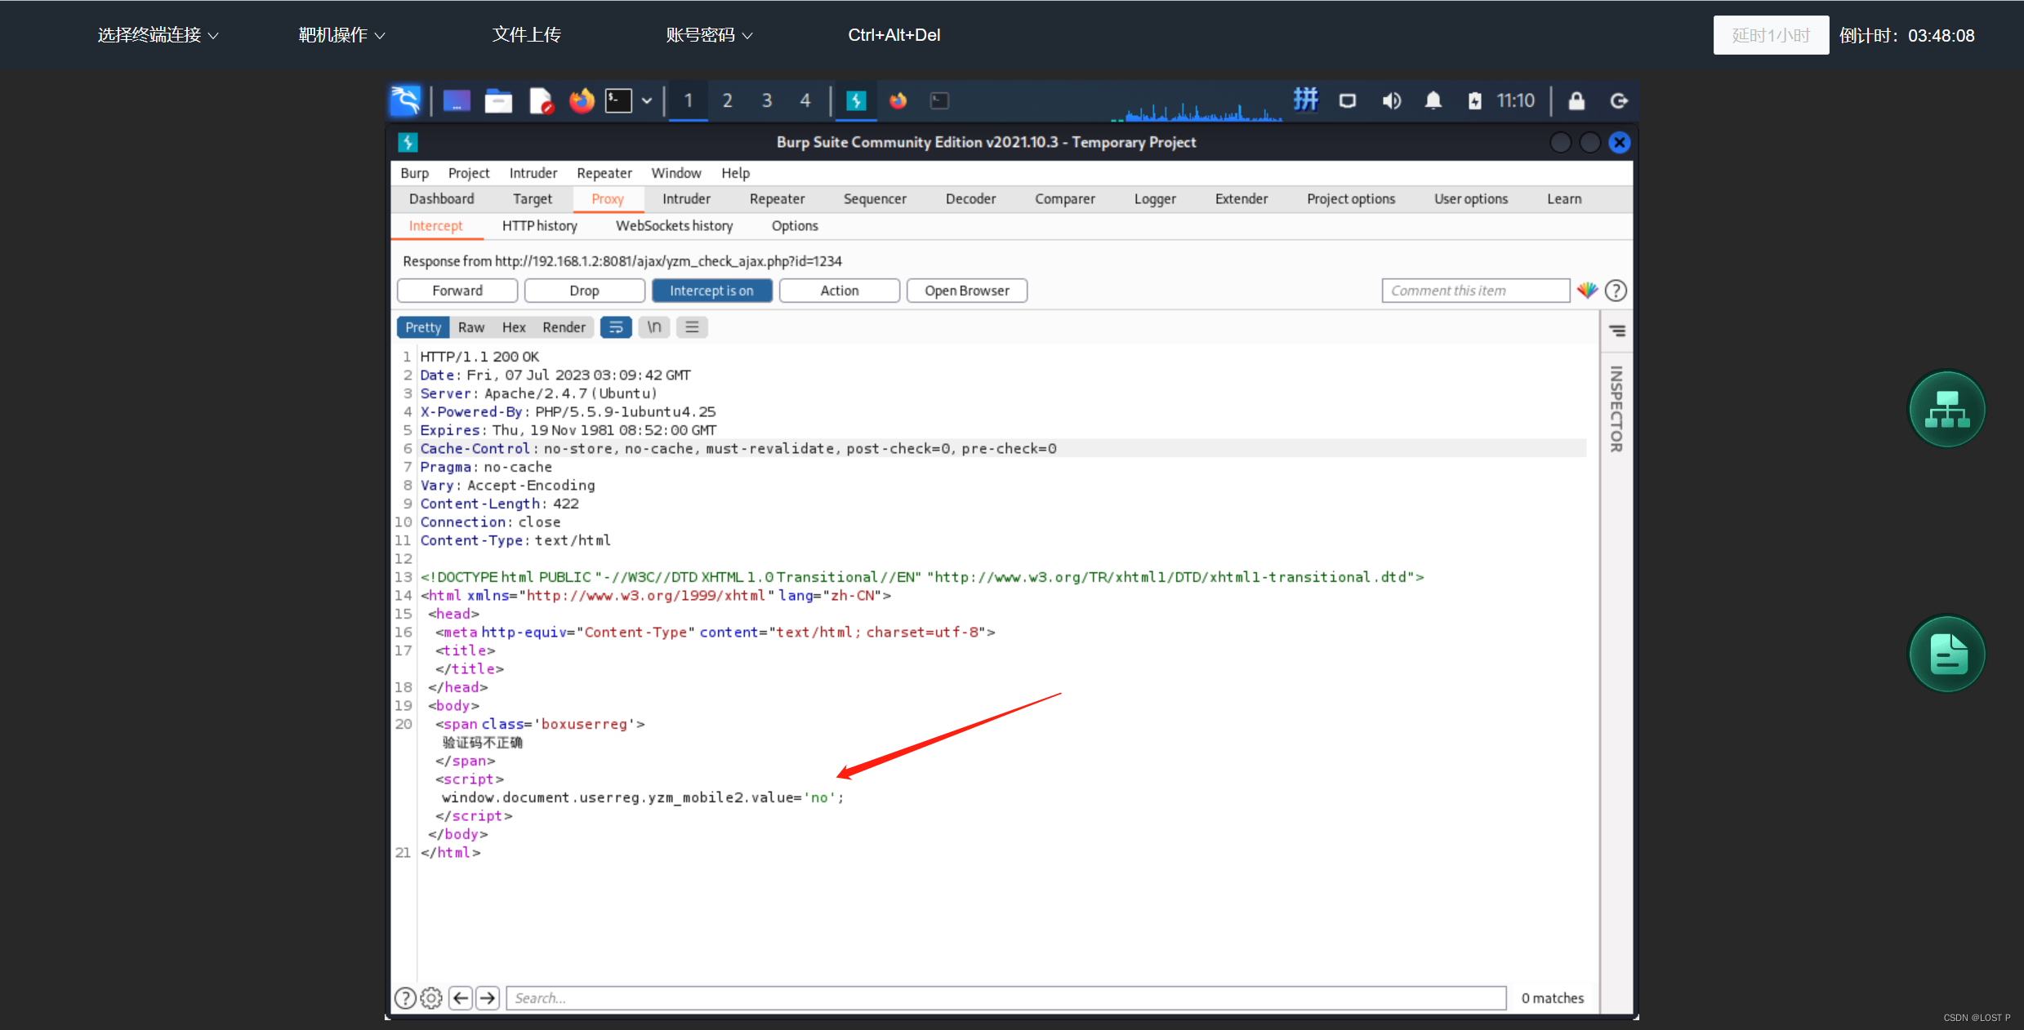Go to previous search match arrow
2024x1030 pixels.
[461, 997]
